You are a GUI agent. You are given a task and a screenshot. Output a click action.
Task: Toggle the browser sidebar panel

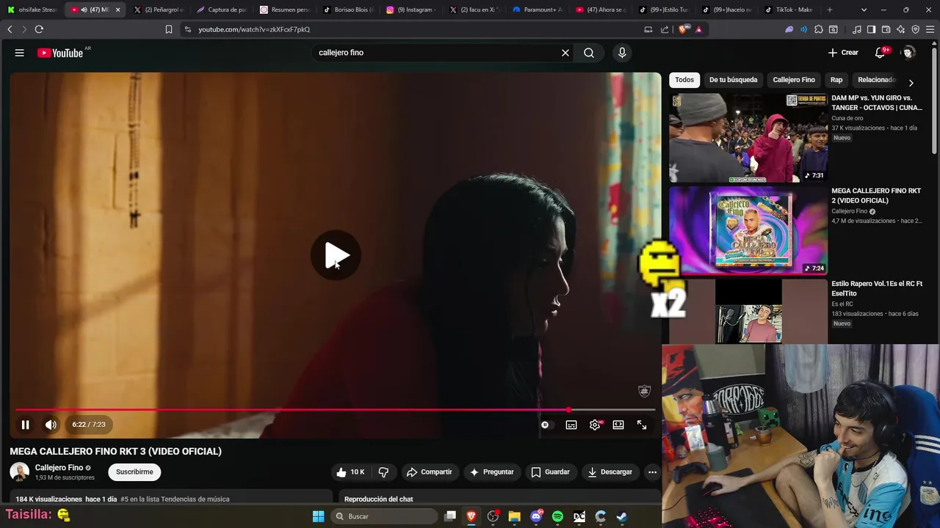point(871,29)
